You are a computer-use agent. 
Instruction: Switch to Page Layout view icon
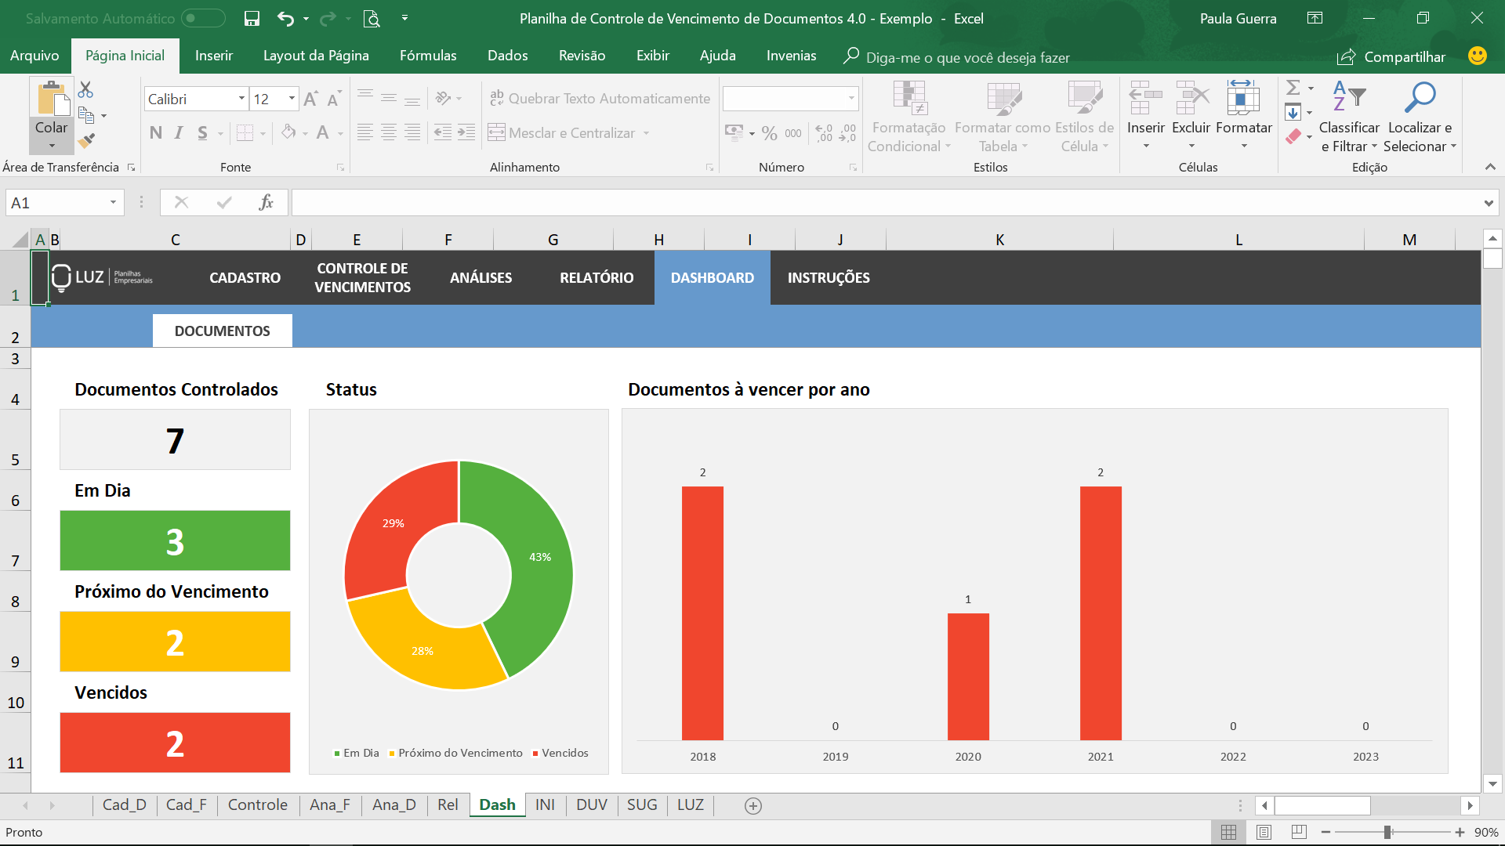pos(1264,832)
